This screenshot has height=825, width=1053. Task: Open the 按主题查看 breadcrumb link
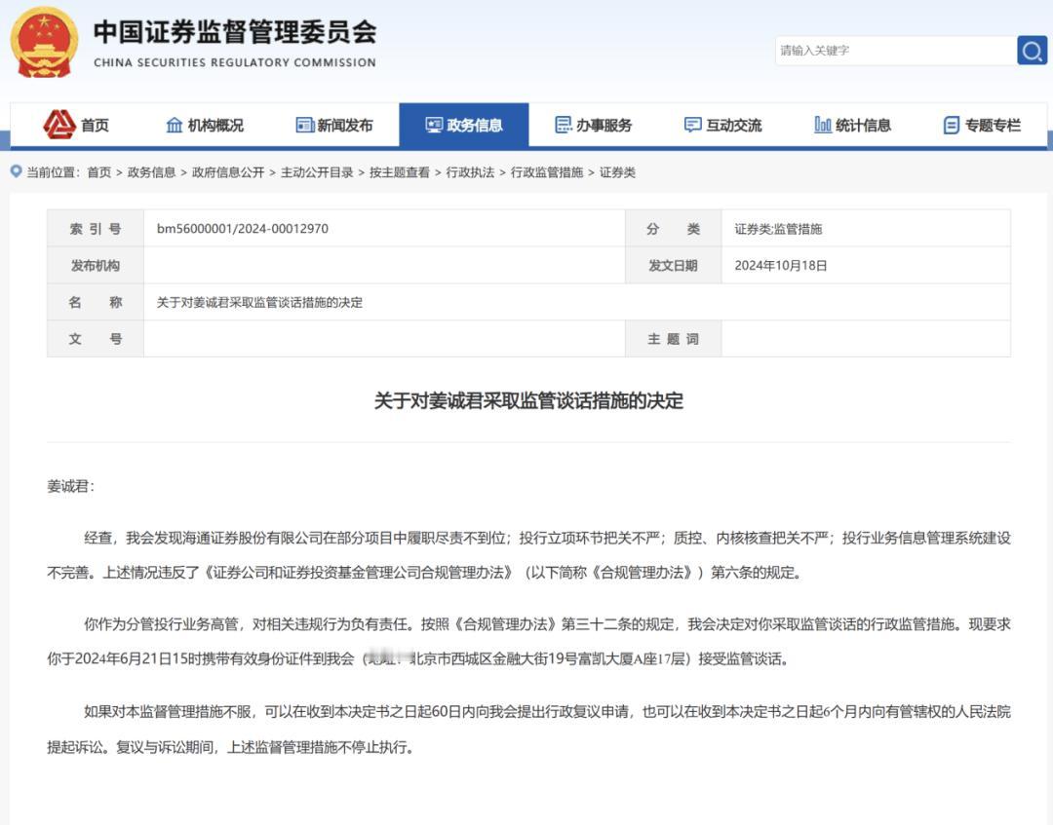coord(400,172)
